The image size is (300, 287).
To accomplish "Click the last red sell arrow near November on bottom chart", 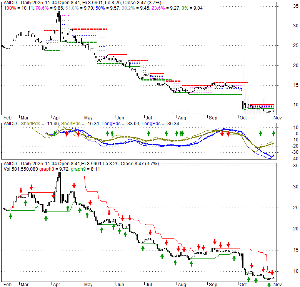I will 272,273.
